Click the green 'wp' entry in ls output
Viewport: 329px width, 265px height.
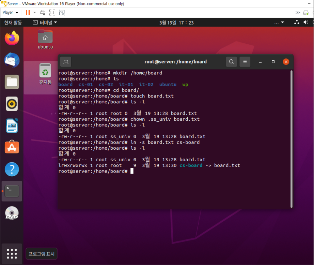pyautogui.click(x=185, y=85)
